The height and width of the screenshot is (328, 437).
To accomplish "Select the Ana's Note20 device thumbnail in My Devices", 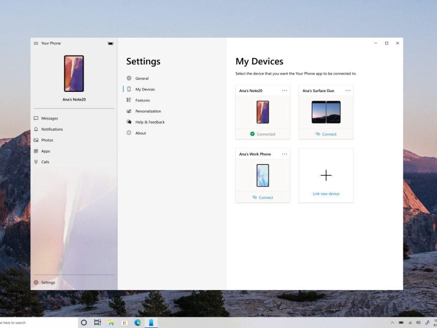I will (263, 112).
